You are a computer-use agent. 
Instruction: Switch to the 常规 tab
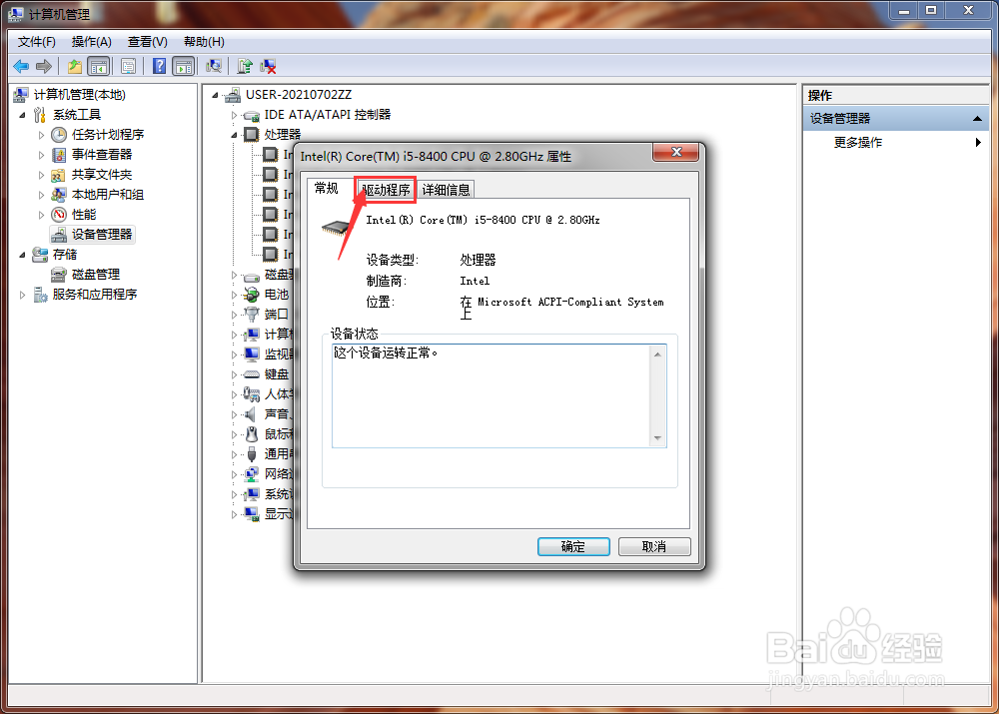[327, 189]
